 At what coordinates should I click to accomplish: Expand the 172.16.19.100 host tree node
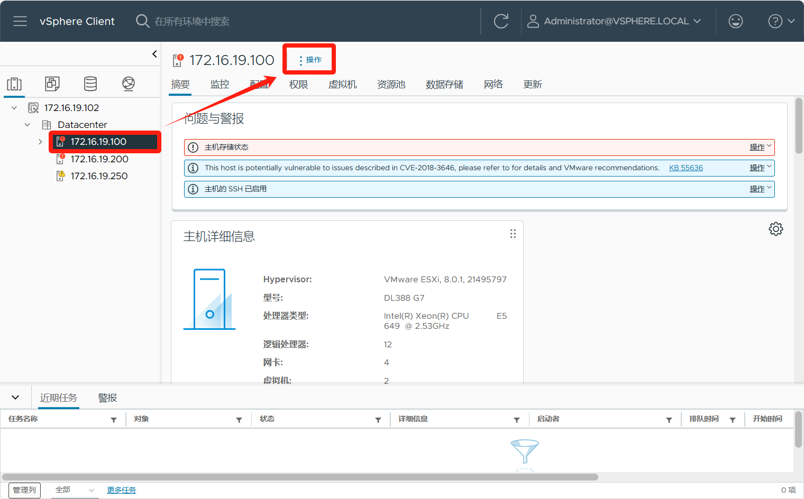coord(40,142)
